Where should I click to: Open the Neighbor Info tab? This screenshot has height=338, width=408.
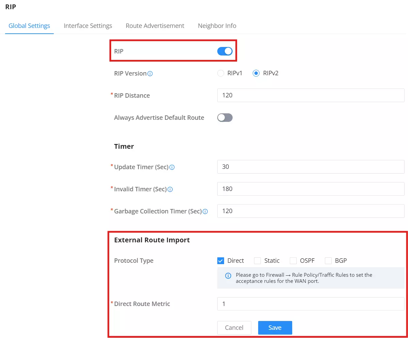(x=217, y=26)
